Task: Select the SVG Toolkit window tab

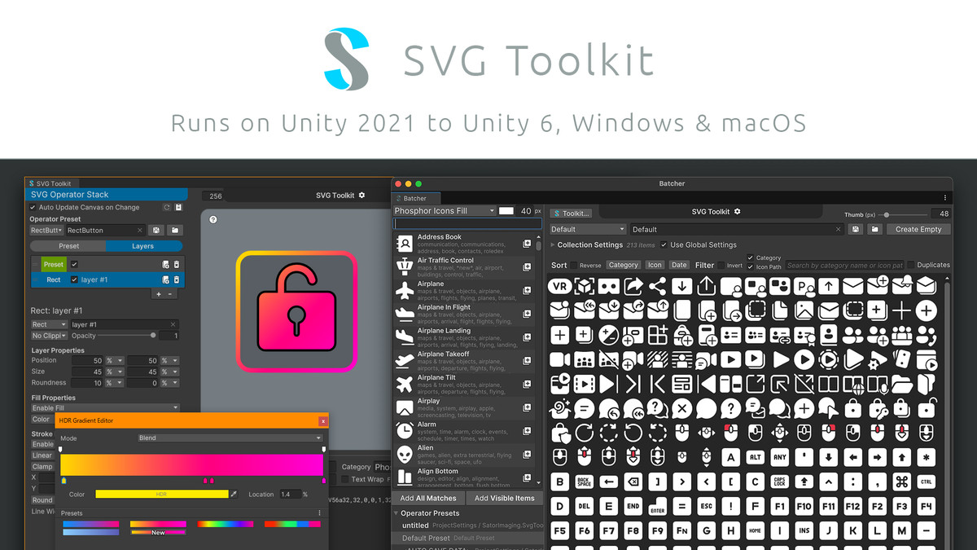Action: coord(50,184)
